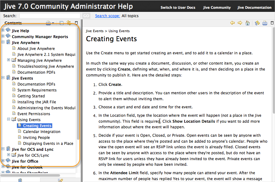The height and width of the screenshot is (182, 275).
Task: Click open book icon beside Jive Events
Action: click(x=8, y=77)
